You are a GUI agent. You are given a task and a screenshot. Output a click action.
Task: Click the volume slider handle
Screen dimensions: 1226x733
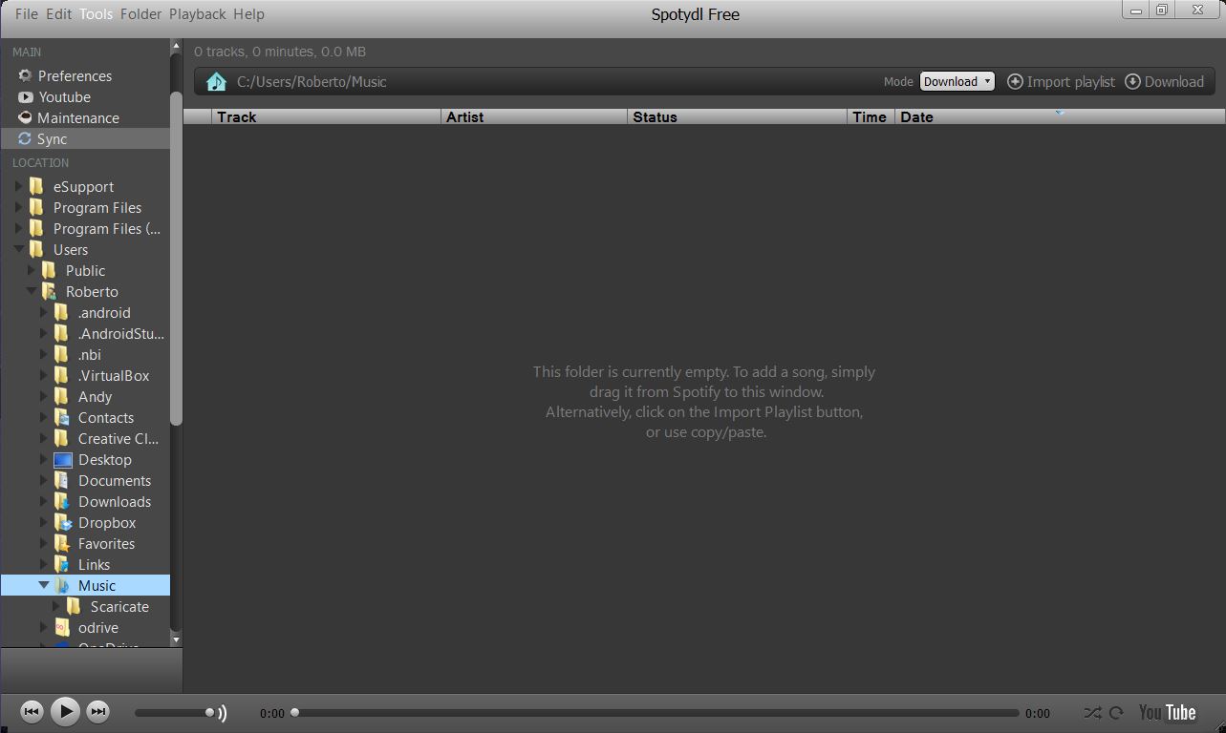click(209, 712)
